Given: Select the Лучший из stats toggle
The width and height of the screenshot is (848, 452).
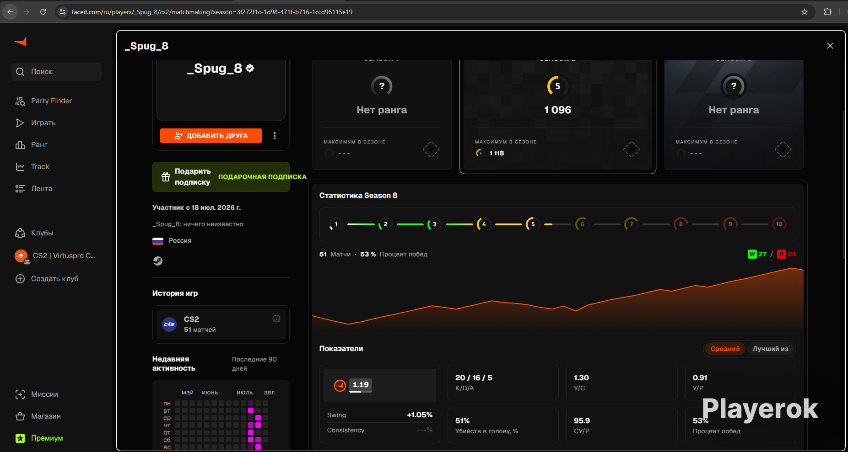Looking at the screenshot, I should (x=771, y=349).
